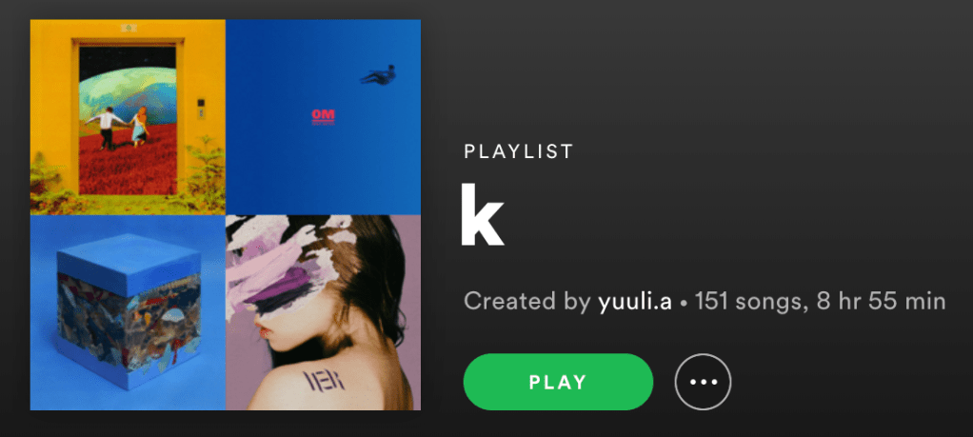Screen dimensions: 973x437
Task: Select the solid blue OM album cover
Action: (324, 117)
